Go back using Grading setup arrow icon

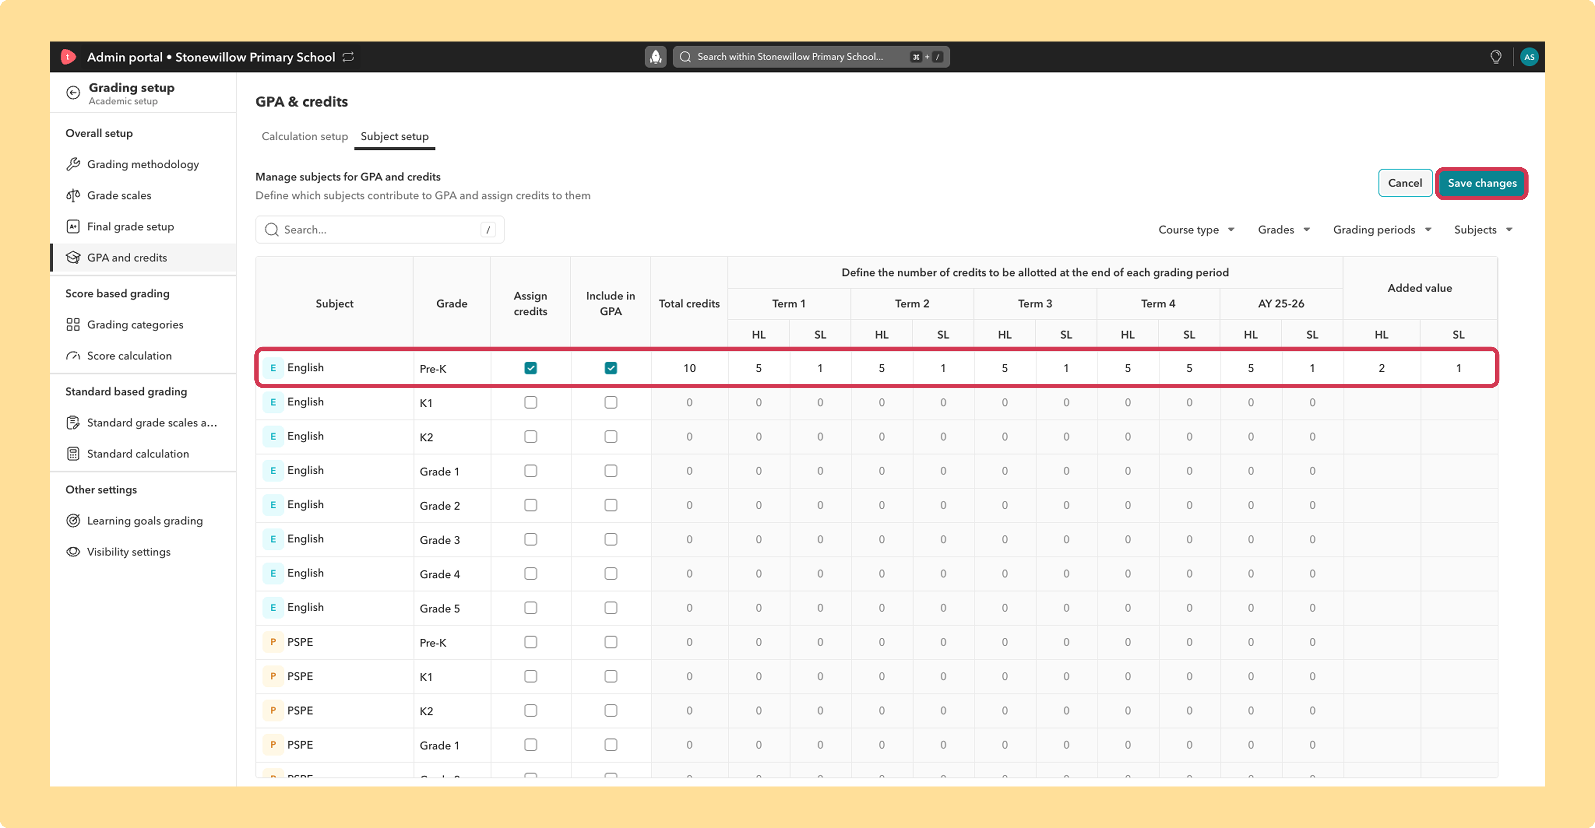(x=73, y=93)
